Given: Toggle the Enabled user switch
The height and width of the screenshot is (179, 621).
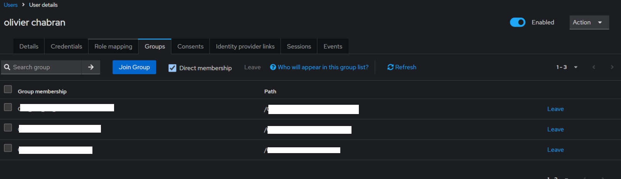Looking at the screenshot, I should tap(517, 22).
